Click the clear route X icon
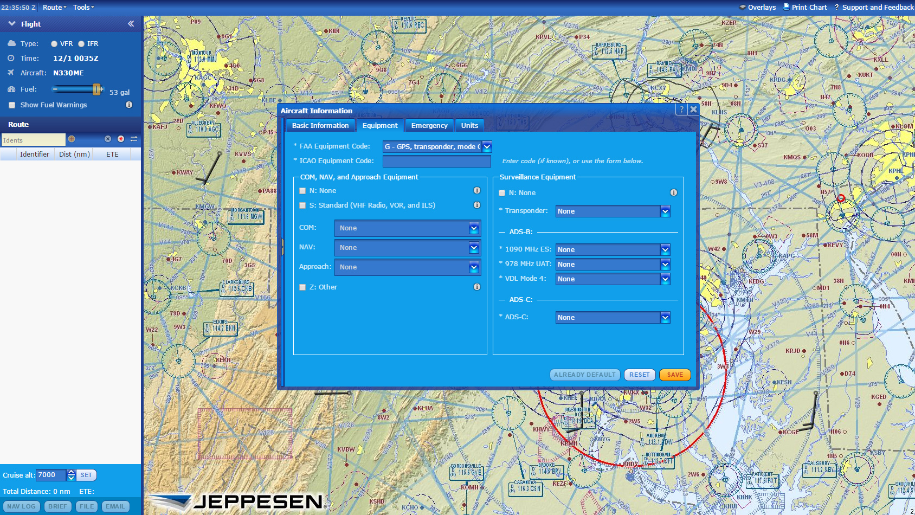This screenshot has width=915, height=515. [108, 139]
